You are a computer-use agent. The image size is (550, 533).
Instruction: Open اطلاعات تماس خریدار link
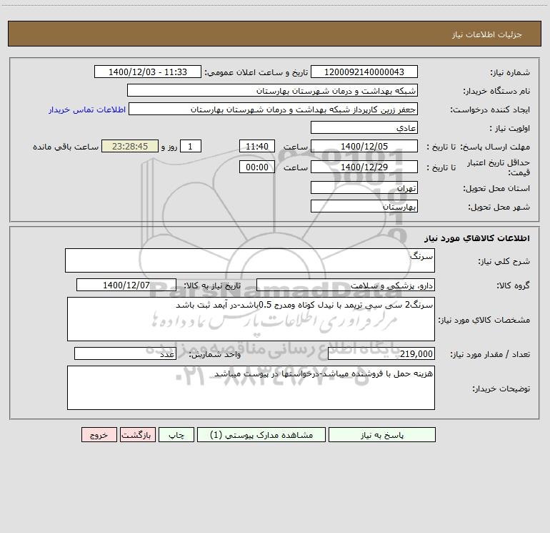coord(87,109)
